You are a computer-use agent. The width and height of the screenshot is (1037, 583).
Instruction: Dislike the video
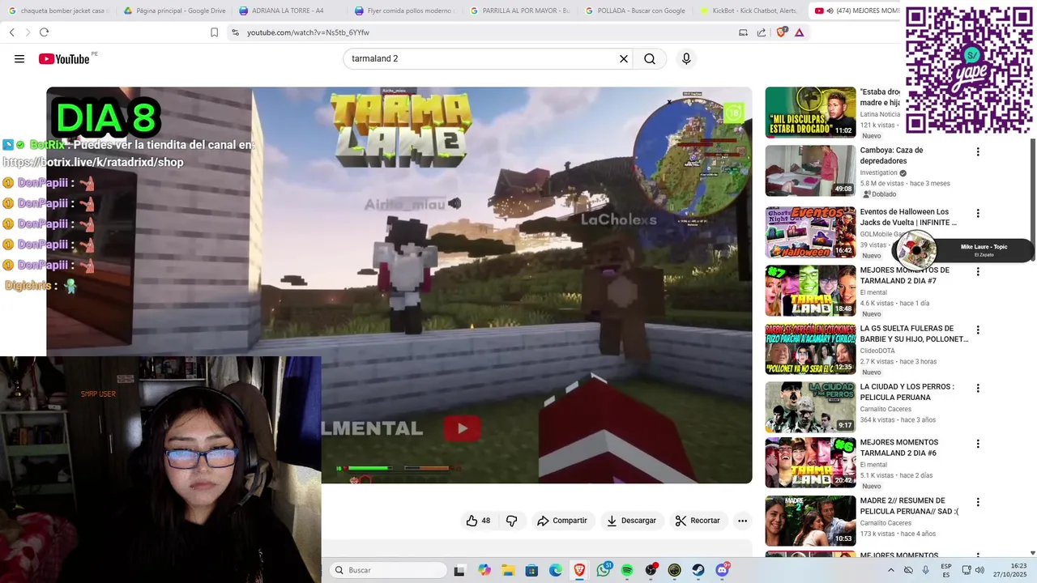coord(512,521)
